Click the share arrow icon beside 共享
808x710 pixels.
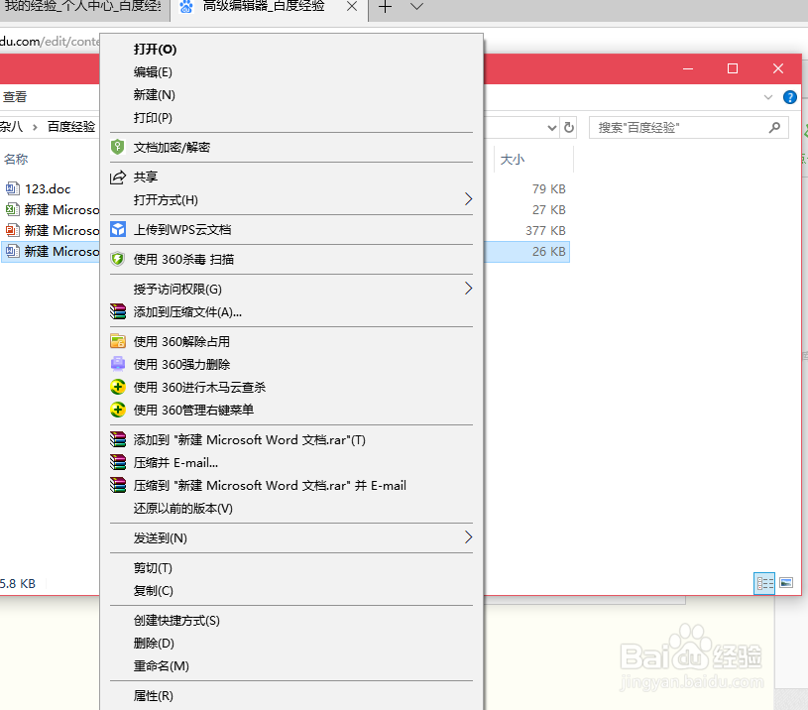pos(118,177)
